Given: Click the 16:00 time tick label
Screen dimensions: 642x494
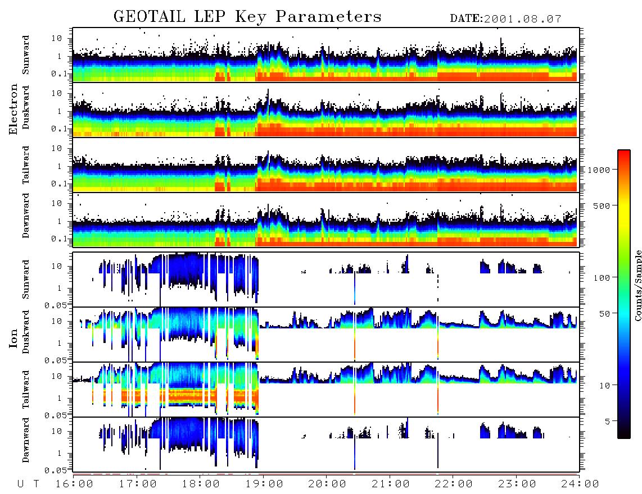Looking at the screenshot, I should click(x=75, y=484).
